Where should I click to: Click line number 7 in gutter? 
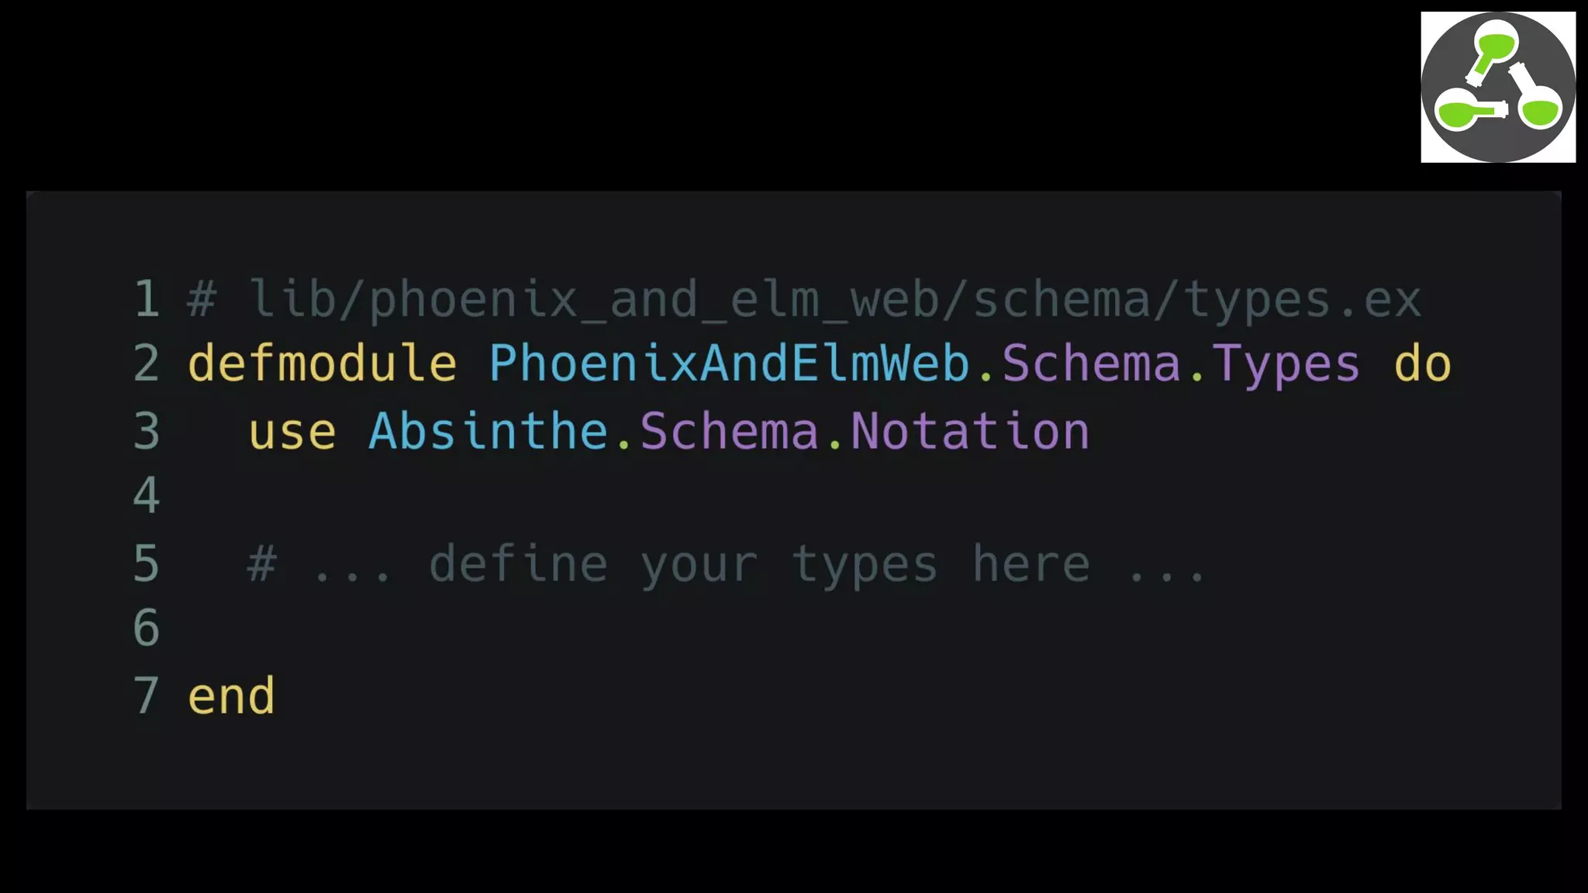(146, 695)
